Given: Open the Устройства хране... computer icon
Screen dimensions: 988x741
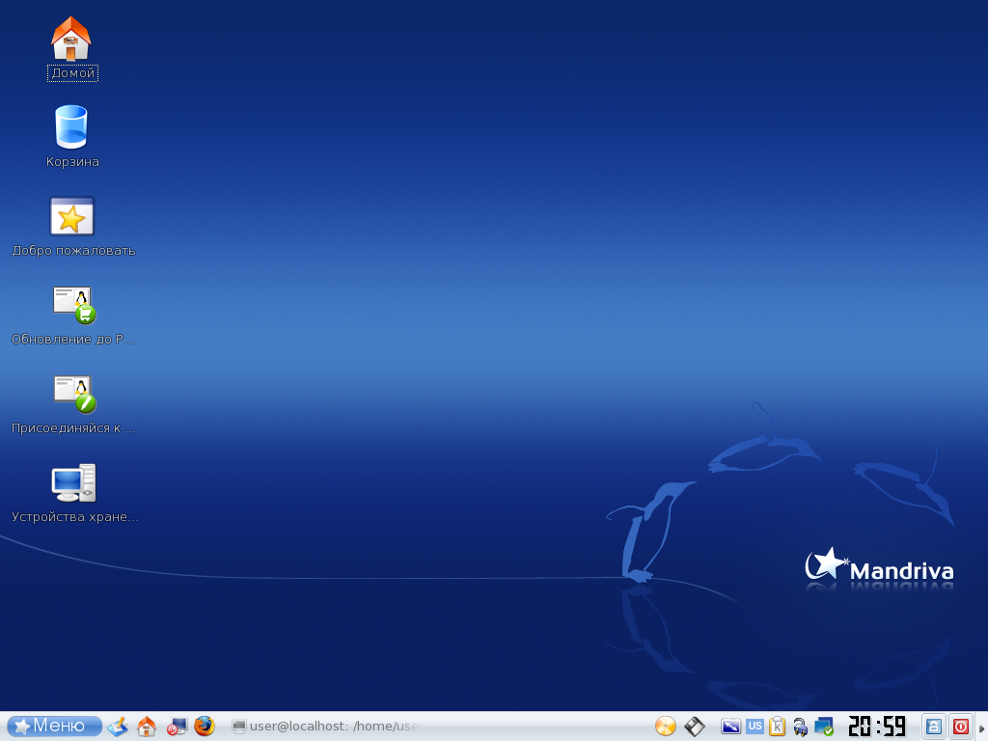Looking at the screenshot, I should [x=73, y=483].
